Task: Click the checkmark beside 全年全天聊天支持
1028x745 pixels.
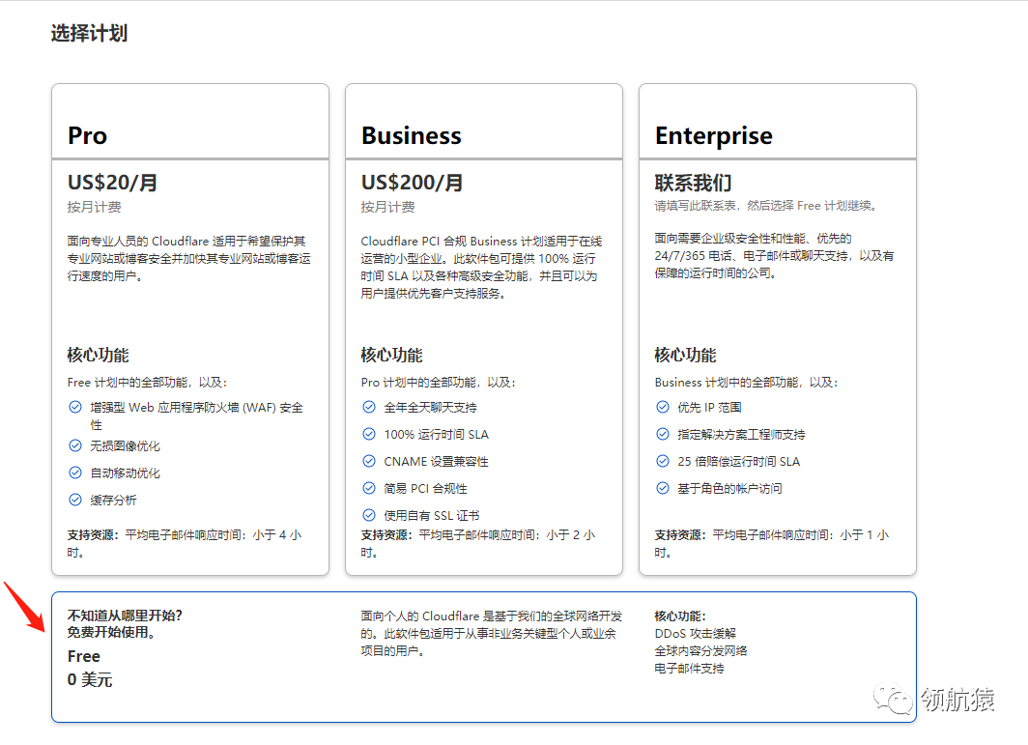Action: coord(368,407)
